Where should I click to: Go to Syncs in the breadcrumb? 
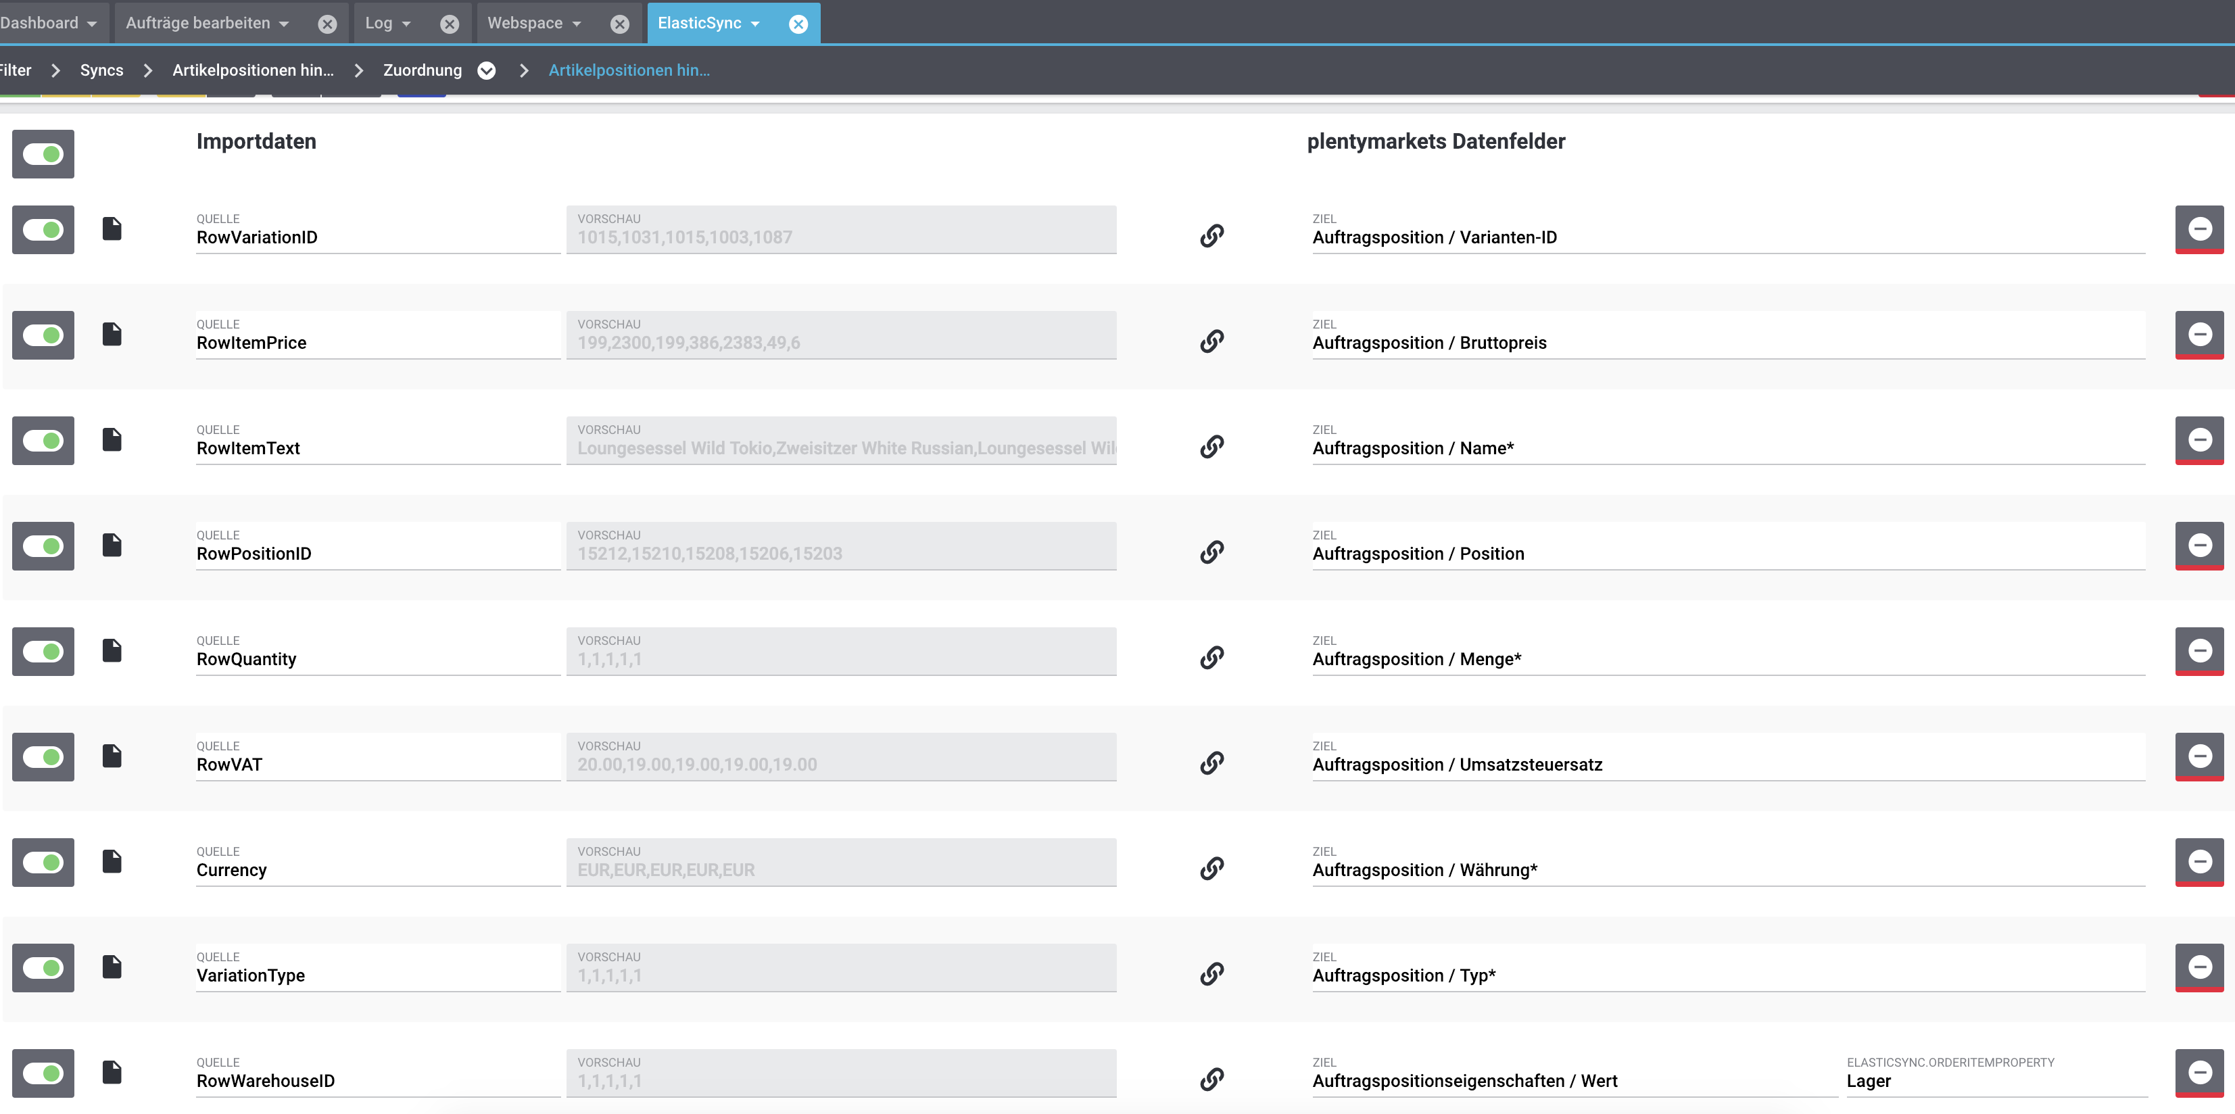coord(101,70)
